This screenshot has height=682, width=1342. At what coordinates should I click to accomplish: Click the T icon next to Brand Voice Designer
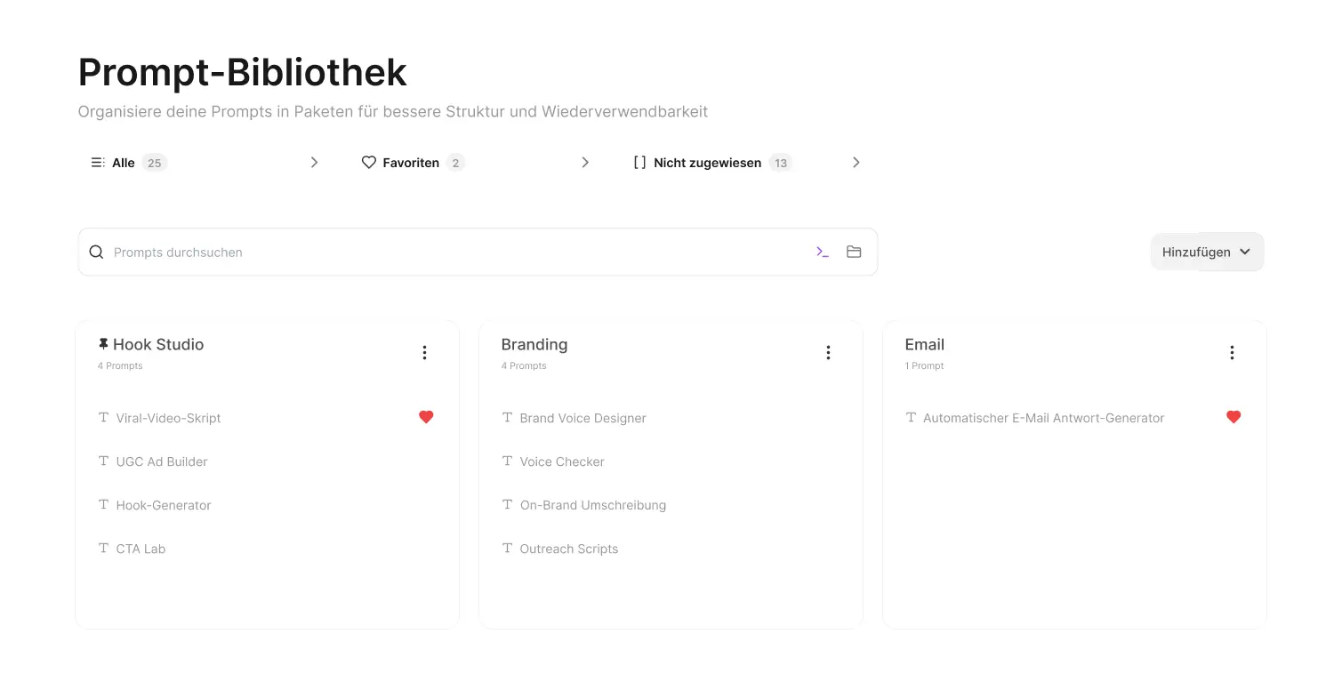pyautogui.click(x=507, y=417)
